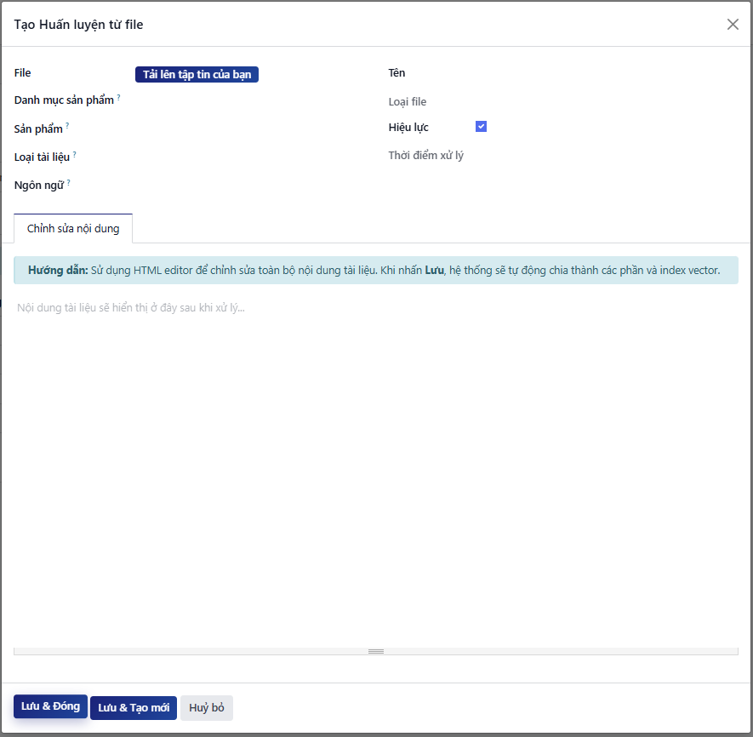The height and width of the screenshot is (737, 753).
Task: Click the Lưu & Tạo mới button
Action: point(134,708)
